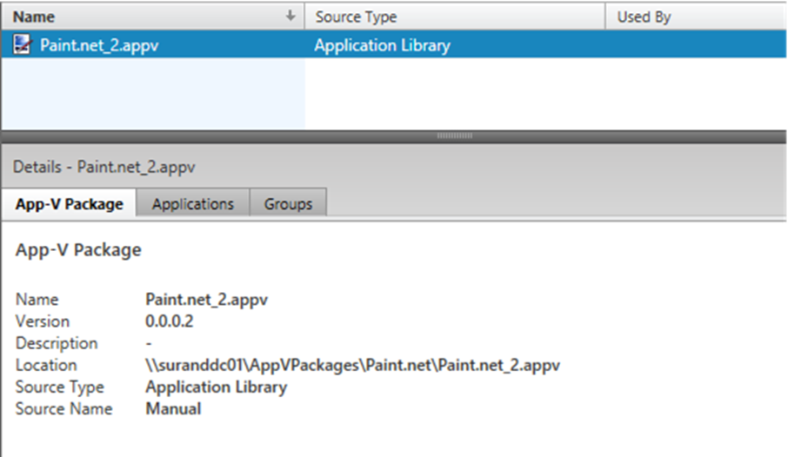Click the Source Name value Manual
The image size is (788, 457).
[x=173, y=409]
